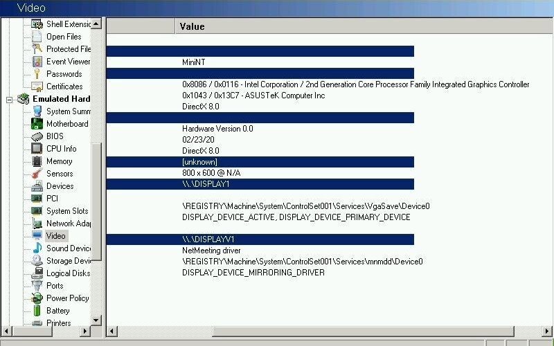
Task: Click the Certificates icon
Action: pyautogui.click(x=37, y=86)
